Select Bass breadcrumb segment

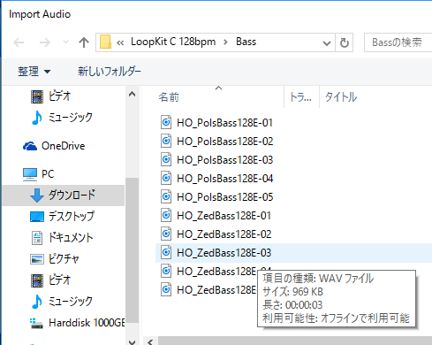(246, 42)
